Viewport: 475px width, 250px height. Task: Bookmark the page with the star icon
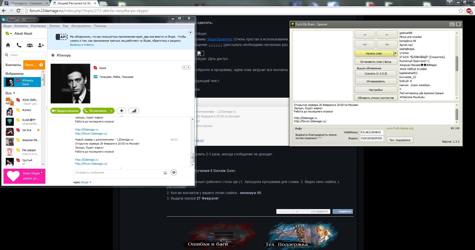point(461,11)
